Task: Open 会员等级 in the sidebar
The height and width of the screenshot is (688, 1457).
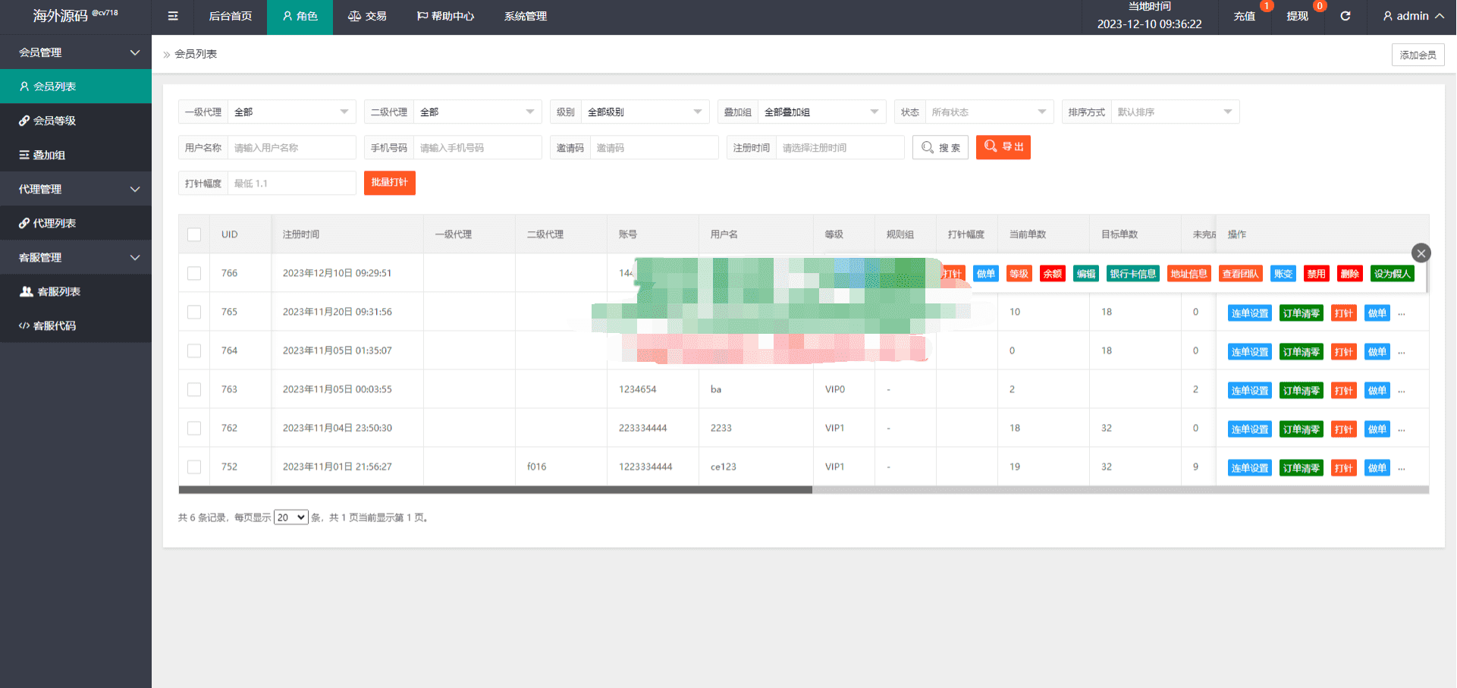Action: click(x=54, y=121)
